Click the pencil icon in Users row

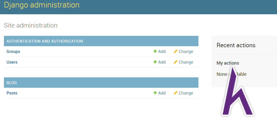click(175, 62)
